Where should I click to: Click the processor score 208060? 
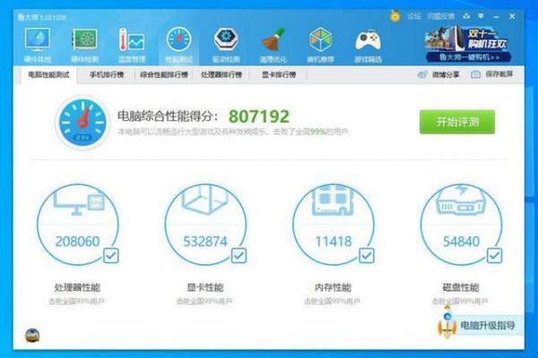click(x=77, y=241)
